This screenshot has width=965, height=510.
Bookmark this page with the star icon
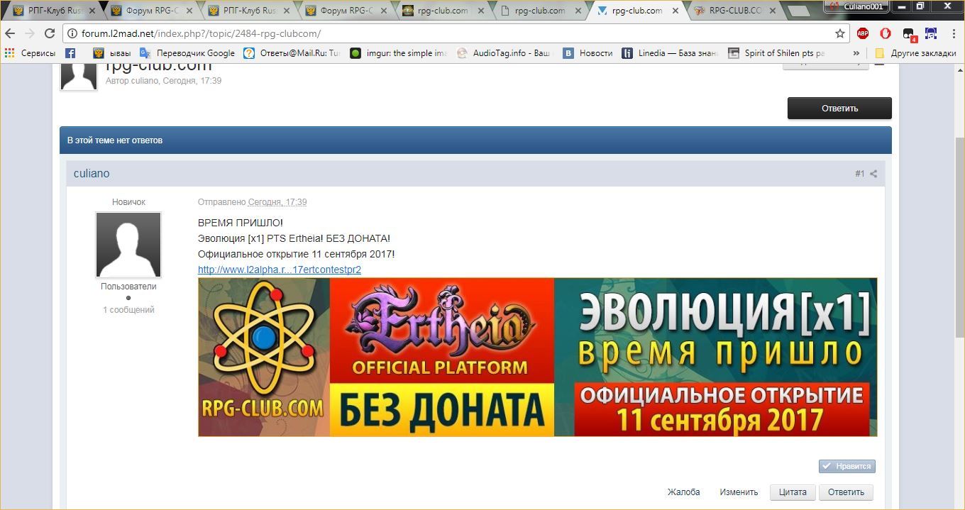840,33
